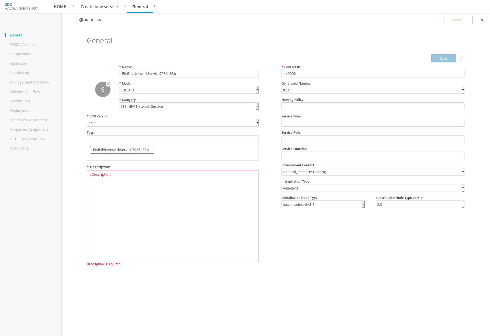Click the pencil icon on service avatar
The image size is (490, 336).
coord(108,84)
